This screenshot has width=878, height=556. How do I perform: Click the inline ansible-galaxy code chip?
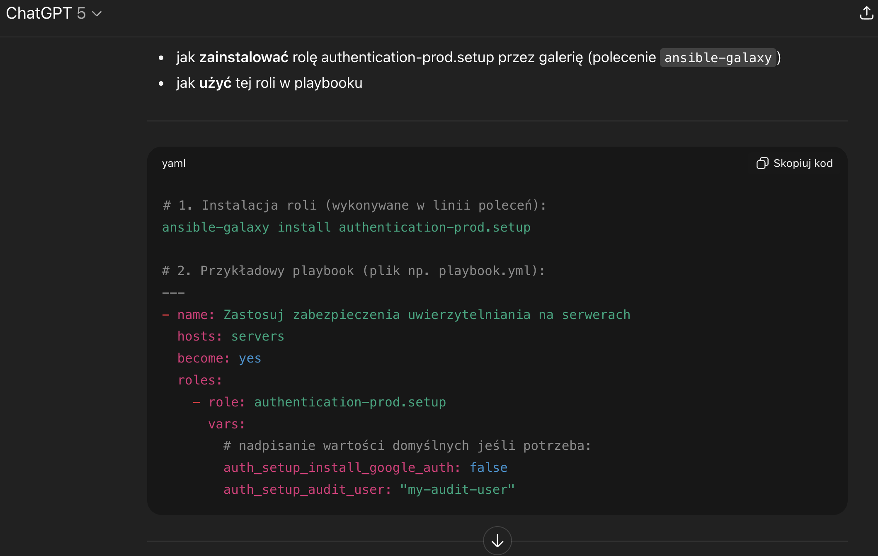(x=718, y=58)
